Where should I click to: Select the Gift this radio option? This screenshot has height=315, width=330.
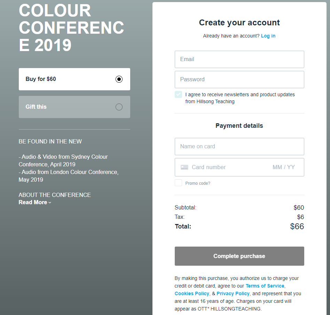coord(119,107)
